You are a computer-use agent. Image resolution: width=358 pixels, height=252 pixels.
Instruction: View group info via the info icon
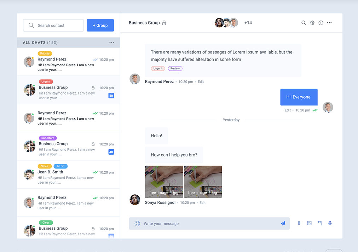pos(321,22)
